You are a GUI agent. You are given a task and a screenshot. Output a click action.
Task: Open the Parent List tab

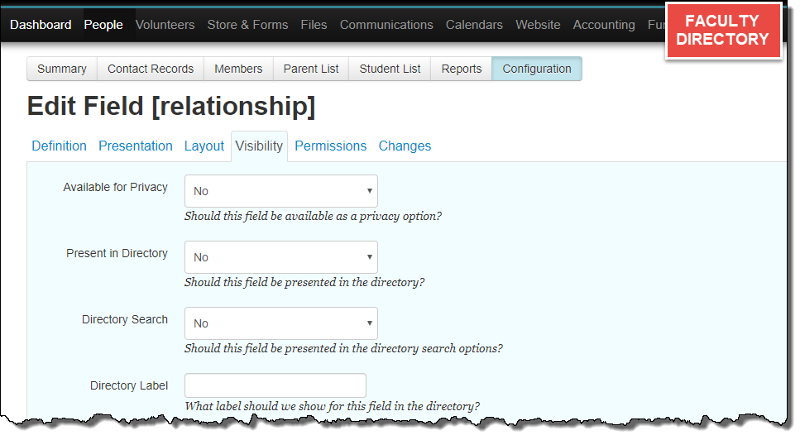(311, 69)
